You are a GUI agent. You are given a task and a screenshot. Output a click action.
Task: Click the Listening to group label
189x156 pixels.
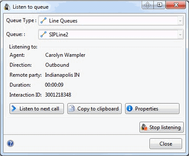click(x=23, y=47)
